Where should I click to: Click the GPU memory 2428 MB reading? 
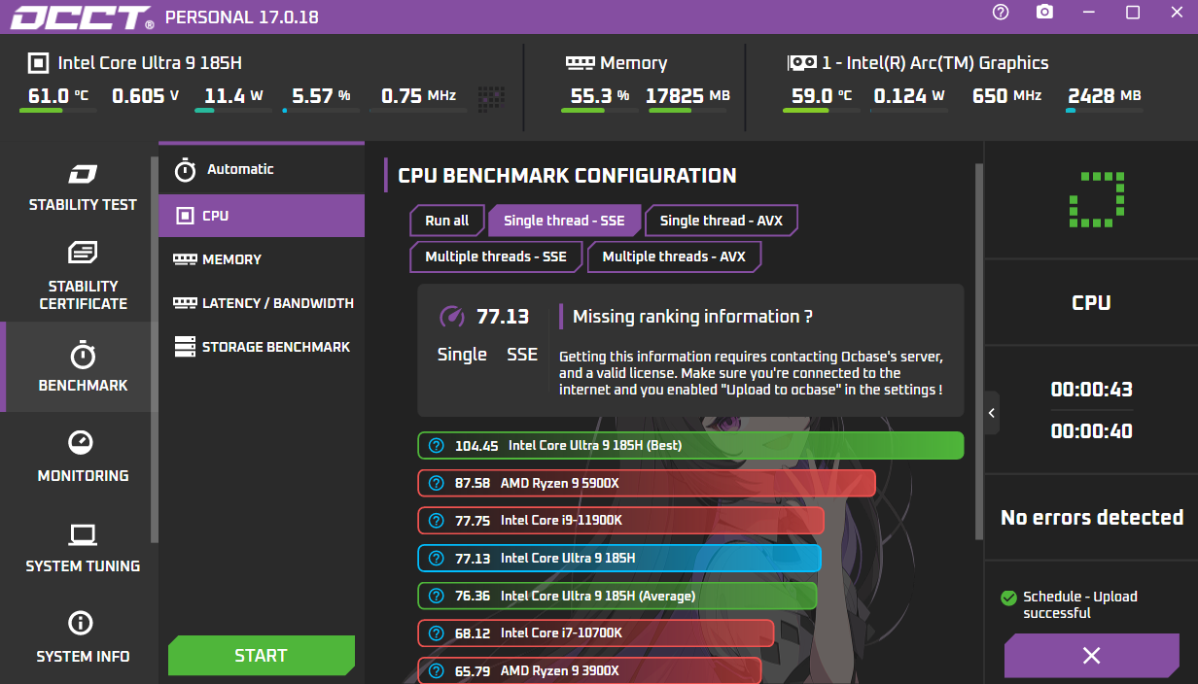point(1104,95)
